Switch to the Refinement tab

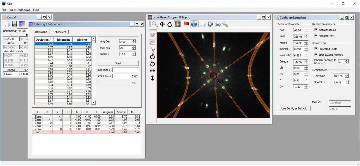point(59,32)
